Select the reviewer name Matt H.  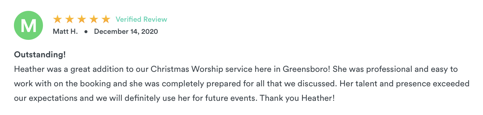pos(65,31)
